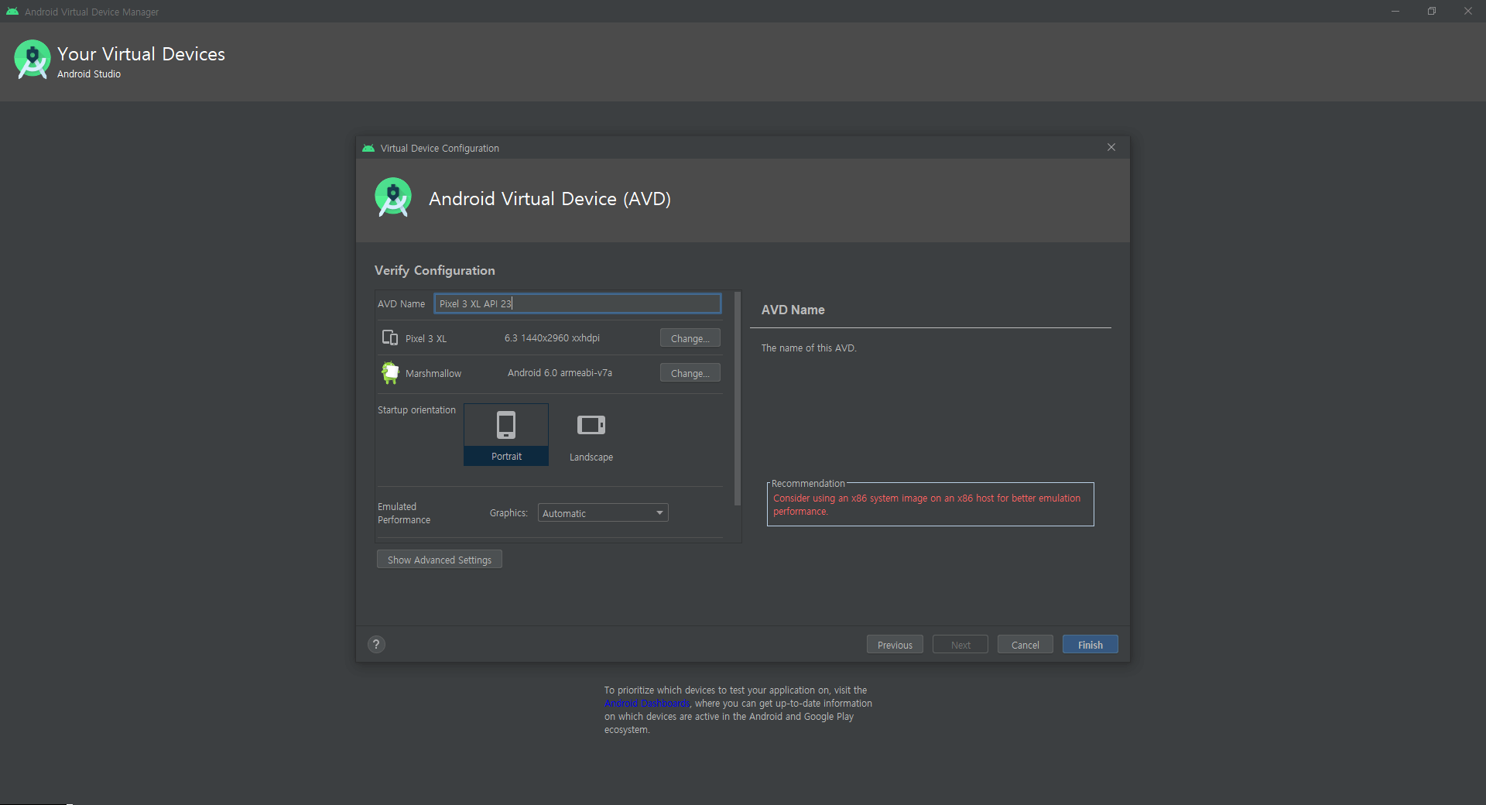The image size is (1486, 805).
Task: Click Android icon in main window title bar
Action: (x=12, y=12)
